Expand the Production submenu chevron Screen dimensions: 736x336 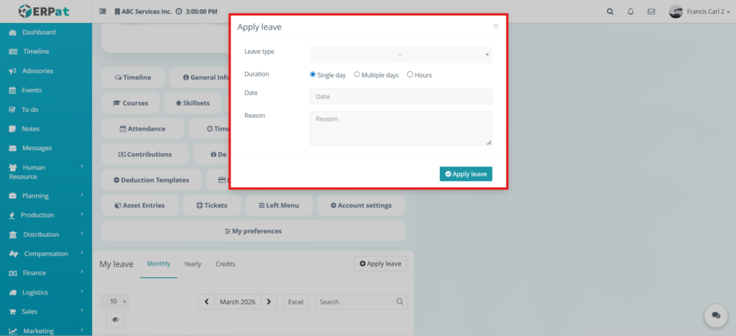point(82,214)
